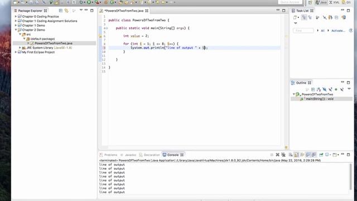Click New Task icon in Task List

[295, 17]
